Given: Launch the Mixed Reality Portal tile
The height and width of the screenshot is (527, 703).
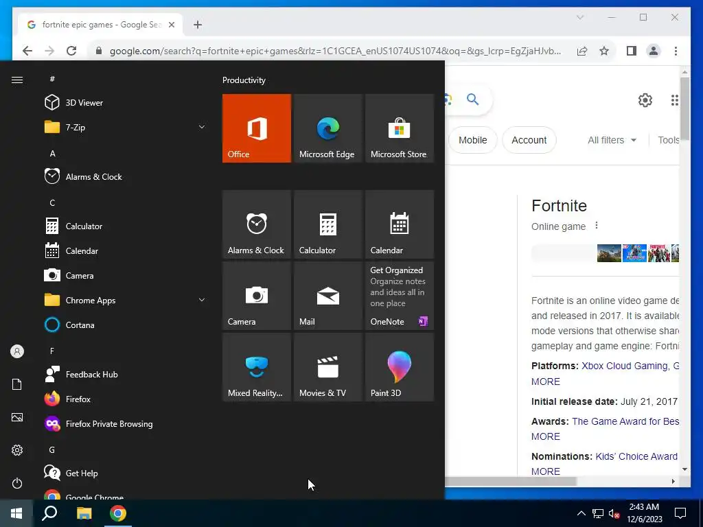Looking at the screenshot, I should (x=257, y=367).
